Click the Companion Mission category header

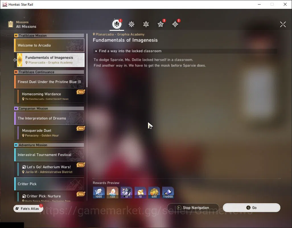pyautogui.click(x=49, y=109)
